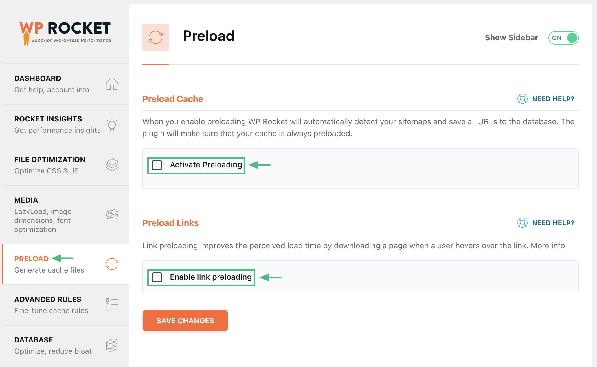This screenshot has height=367, width=597.
Task: Click the Preload page header icon
Action: tap(155, 37)
